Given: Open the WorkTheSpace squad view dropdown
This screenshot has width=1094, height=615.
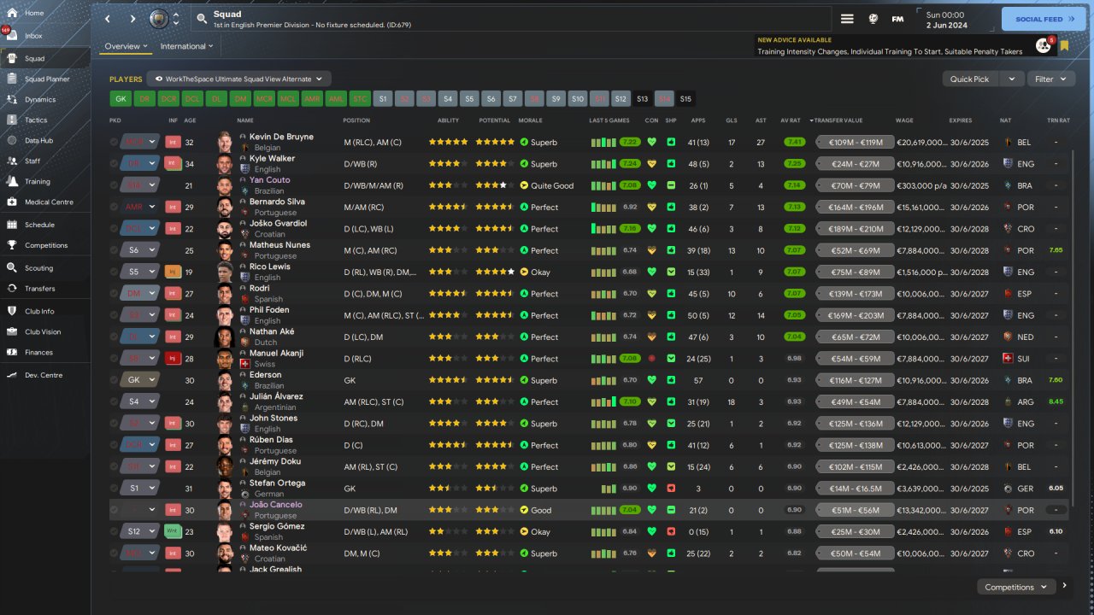Looking at the screenshot, I should click(x=238, y=79).
